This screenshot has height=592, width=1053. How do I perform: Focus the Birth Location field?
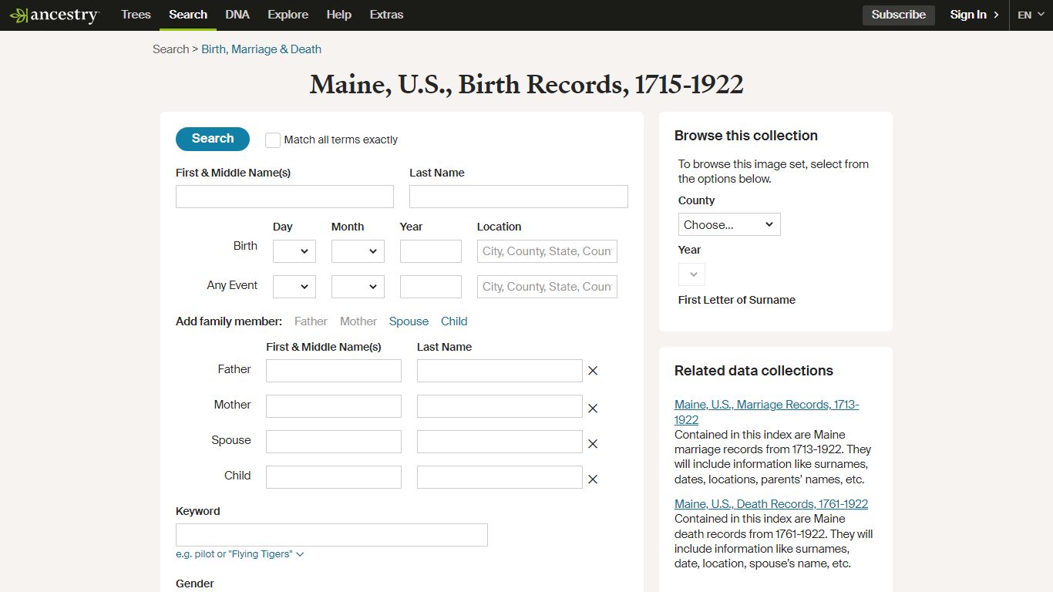[x=547, y=251]
